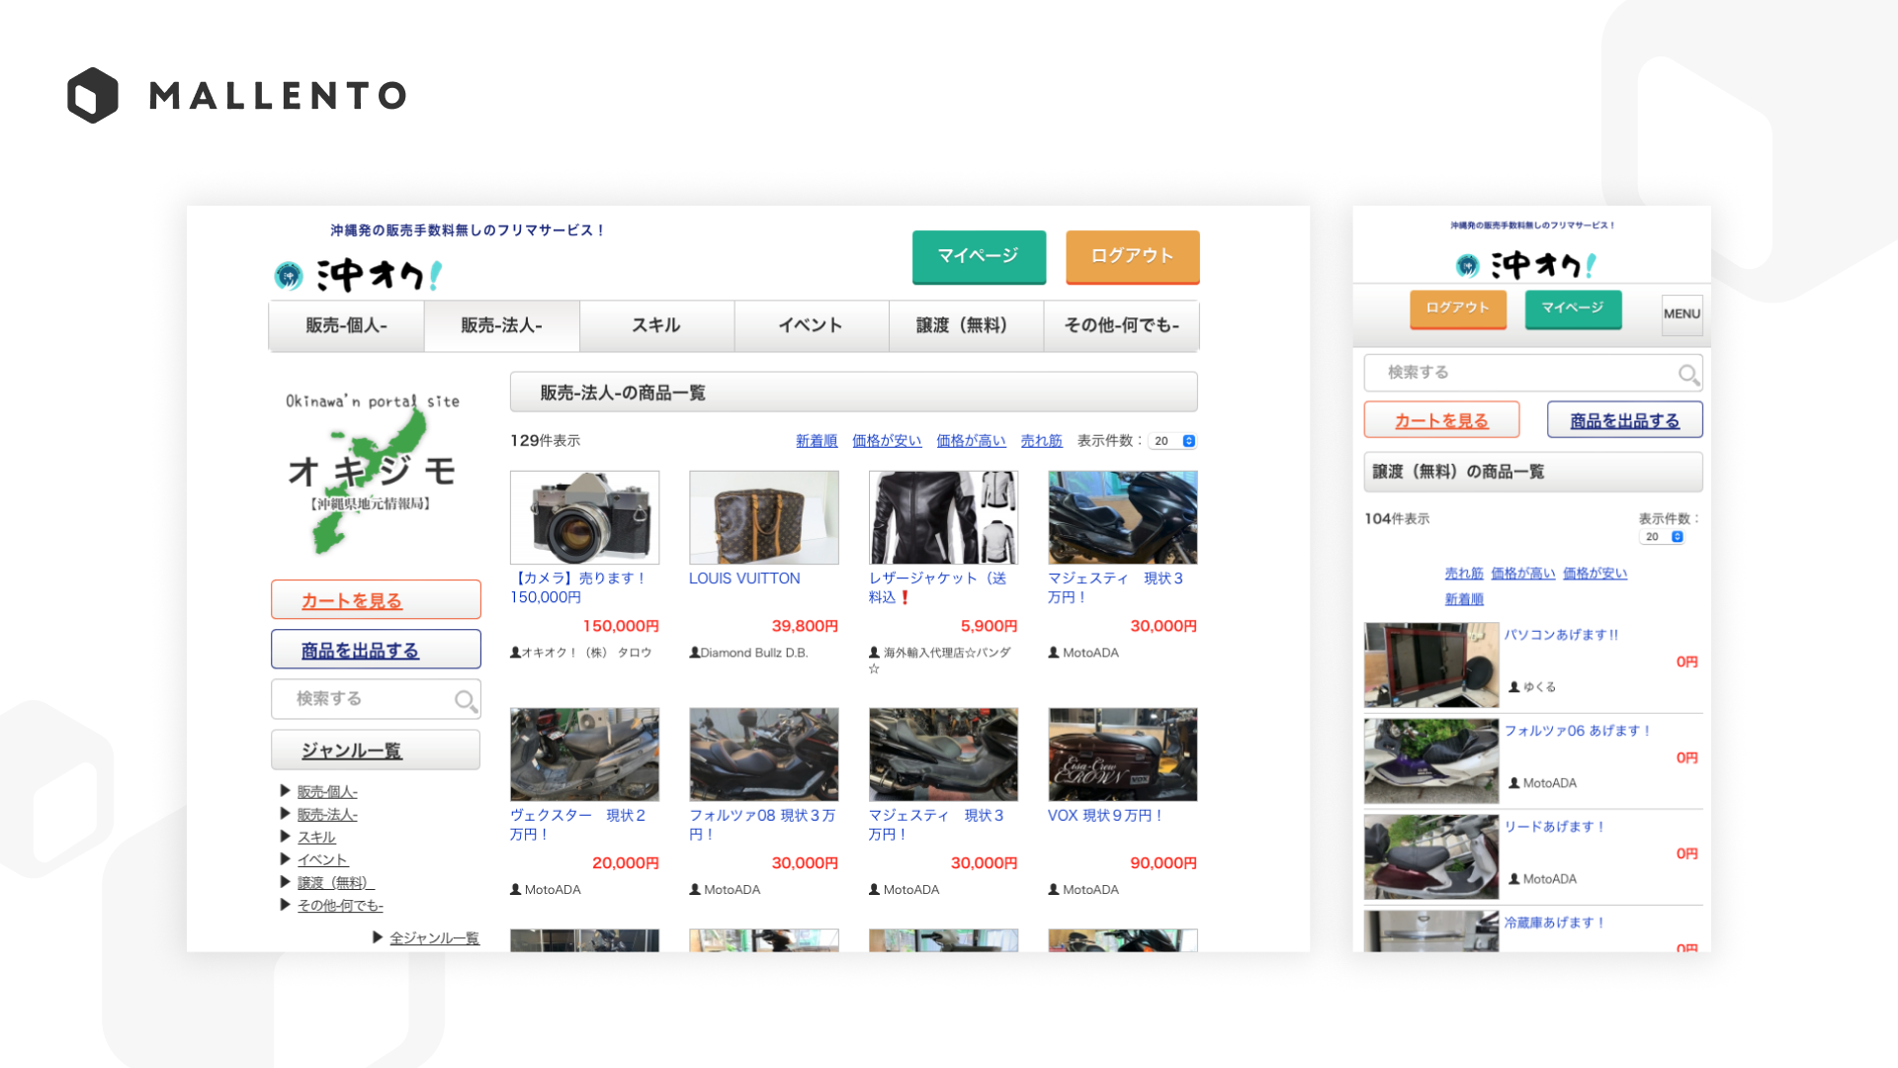
Task: Open the desktop 表示件数 dropdown showing 20
Action: coord(1174,441)
